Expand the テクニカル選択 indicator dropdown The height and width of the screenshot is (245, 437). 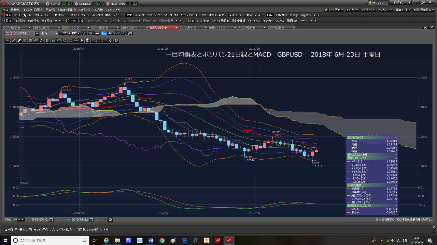click(x=70, y=33)
